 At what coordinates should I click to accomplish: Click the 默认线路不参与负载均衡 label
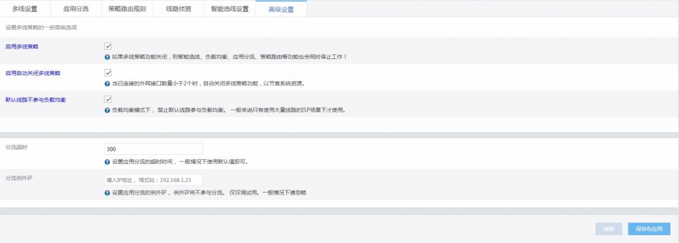(x=35, y=100)
